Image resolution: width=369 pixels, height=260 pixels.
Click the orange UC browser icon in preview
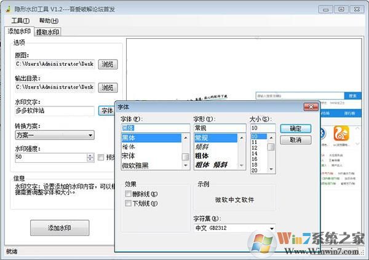click(341, 134)
